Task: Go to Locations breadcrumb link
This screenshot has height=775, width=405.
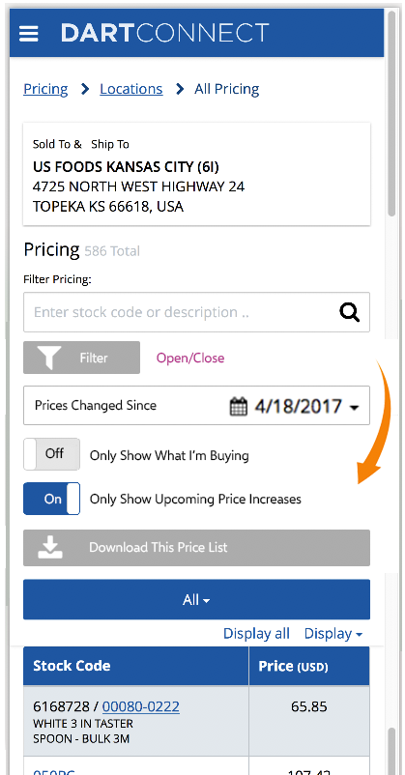Action: coord(131,89)
